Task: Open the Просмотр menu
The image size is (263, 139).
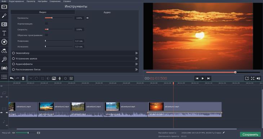Action: click(31, 1)
